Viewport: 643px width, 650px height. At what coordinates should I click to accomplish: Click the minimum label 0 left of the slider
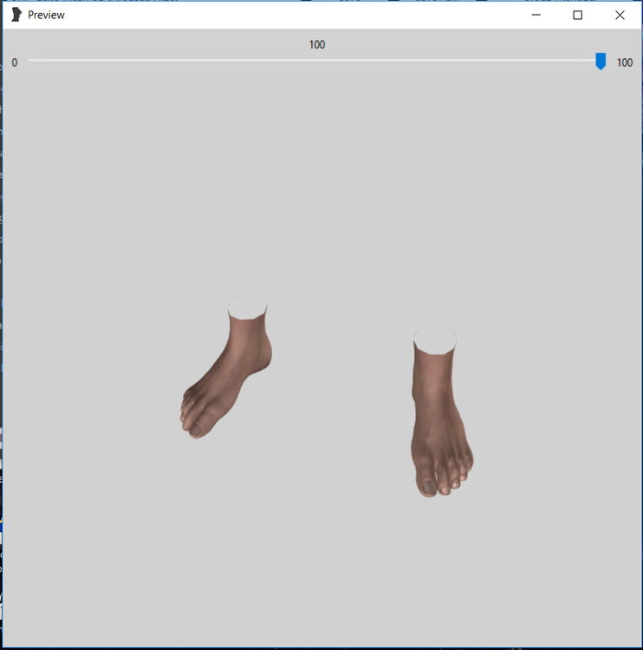pos(15,62)
